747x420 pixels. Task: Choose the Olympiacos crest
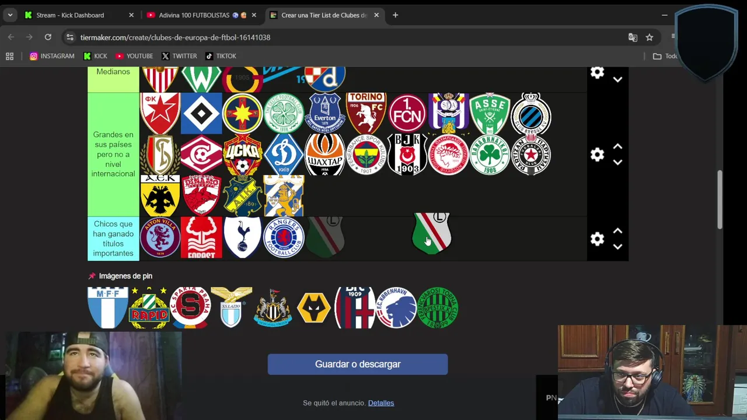click(x=449, y=155)
